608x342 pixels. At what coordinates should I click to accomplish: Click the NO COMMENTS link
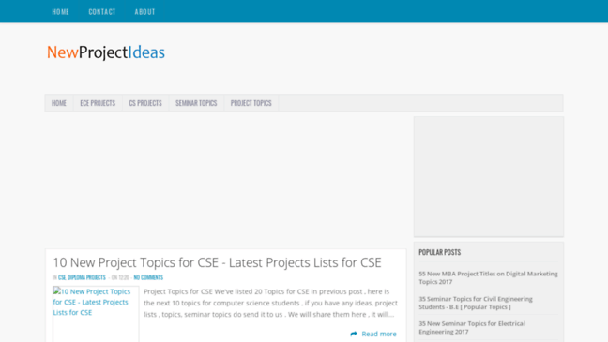tap(148, 277)
